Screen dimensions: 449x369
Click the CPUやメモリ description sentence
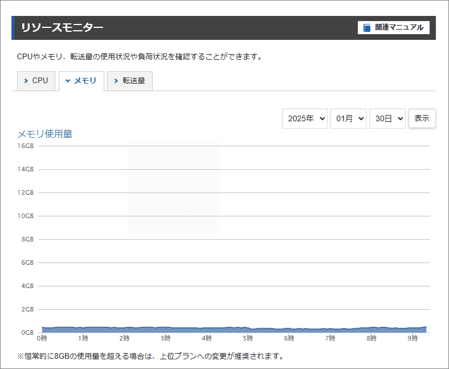click(140, 56)
